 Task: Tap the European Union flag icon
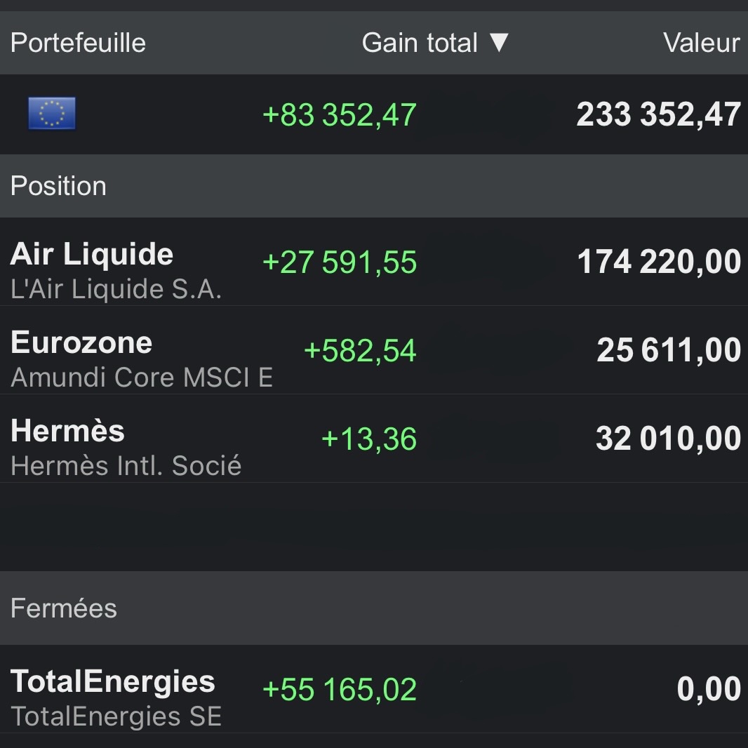point(52,113)
